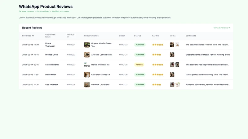This screenshot has width=248, height=139.
Task: Click the Comments column header
Action: [191, 36]
